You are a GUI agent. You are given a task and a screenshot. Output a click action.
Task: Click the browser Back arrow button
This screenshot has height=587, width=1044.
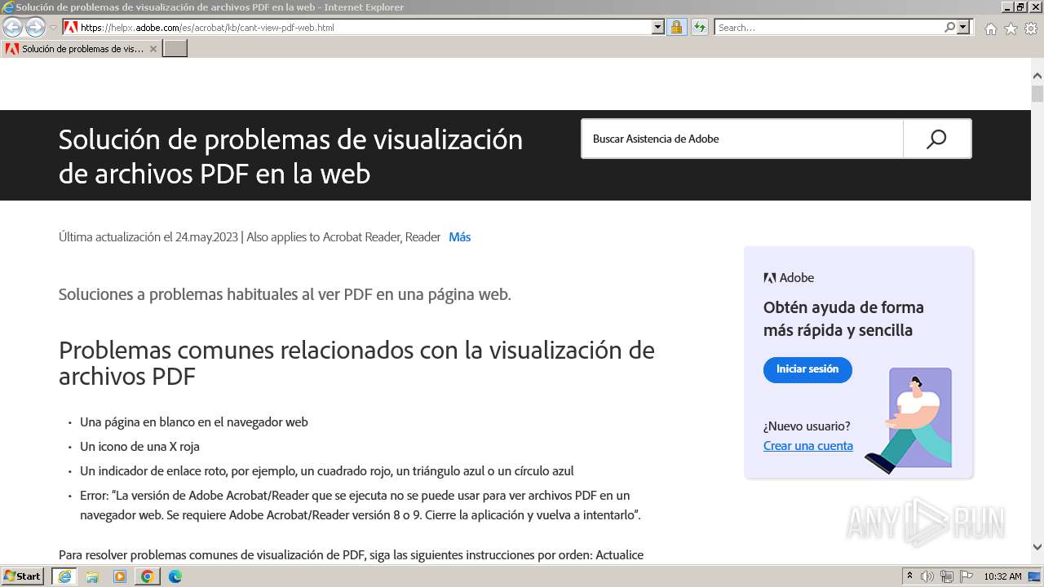pos(12,28)
